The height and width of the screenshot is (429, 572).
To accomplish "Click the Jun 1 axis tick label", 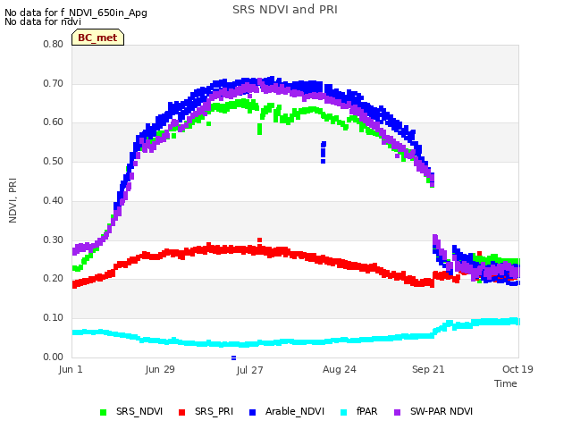I will click(71, 369).
